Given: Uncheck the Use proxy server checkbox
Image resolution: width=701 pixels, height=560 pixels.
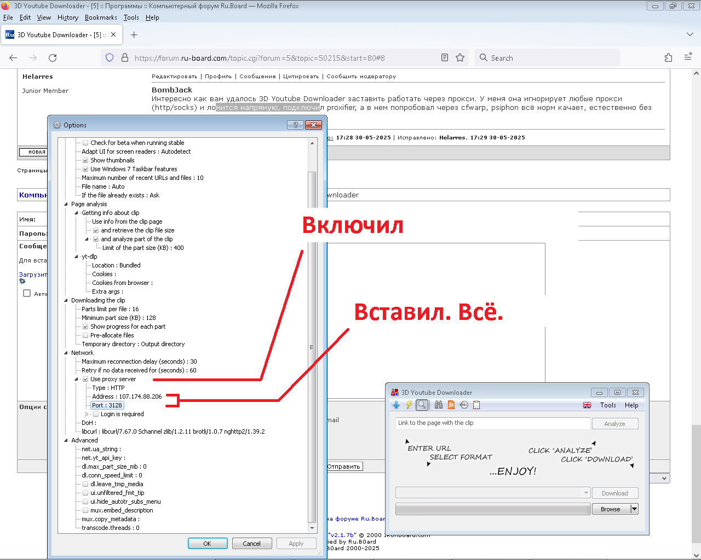Looking at the screenshot, I should (x=85, y=379).
